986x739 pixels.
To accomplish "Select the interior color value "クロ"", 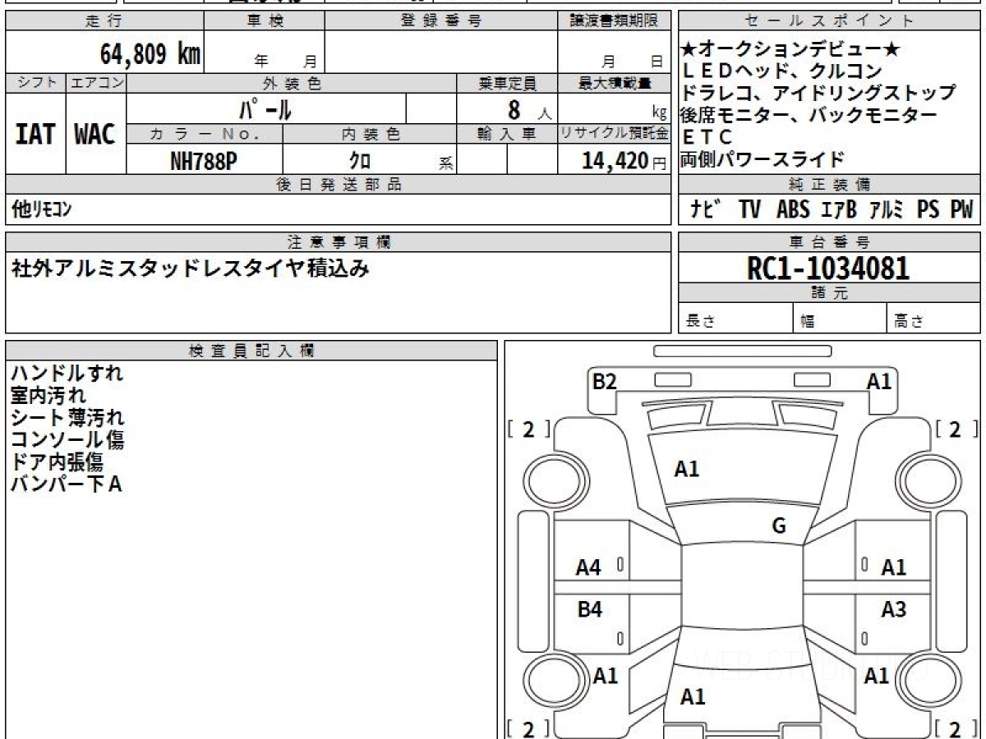I will 359,161.
